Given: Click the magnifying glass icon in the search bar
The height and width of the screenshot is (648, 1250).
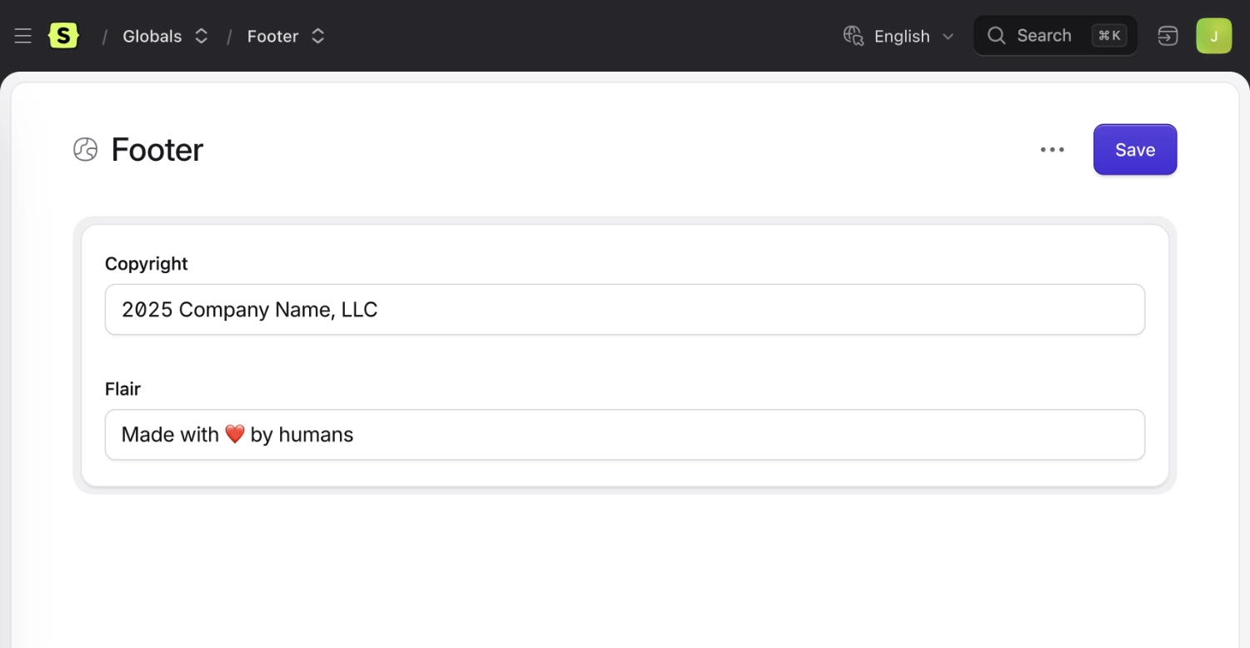Looking at the screenshot, I should (x=997, y=35).
